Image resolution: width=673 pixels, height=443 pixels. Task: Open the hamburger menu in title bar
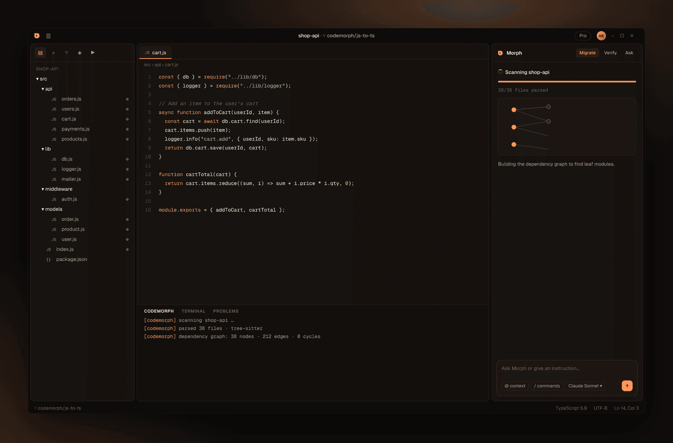pyautogui.click(x=48, y=36)
